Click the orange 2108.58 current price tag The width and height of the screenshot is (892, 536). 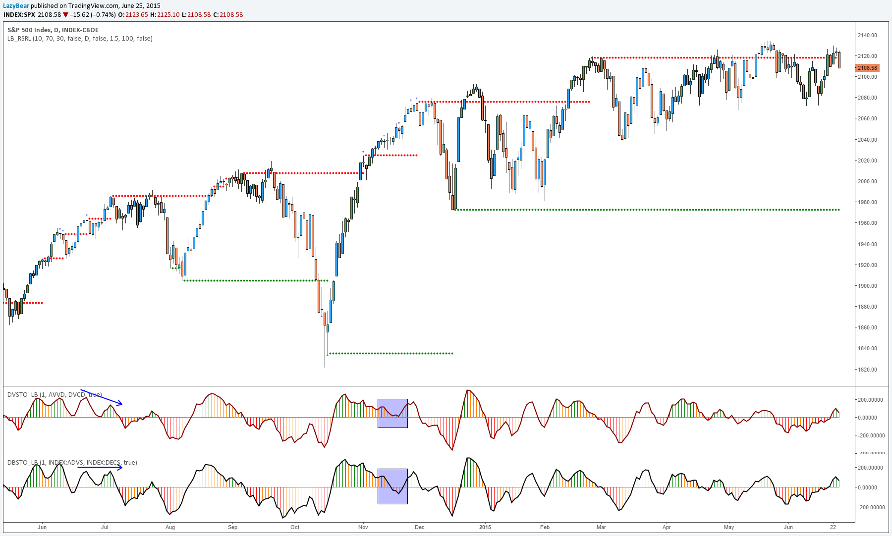867,68
